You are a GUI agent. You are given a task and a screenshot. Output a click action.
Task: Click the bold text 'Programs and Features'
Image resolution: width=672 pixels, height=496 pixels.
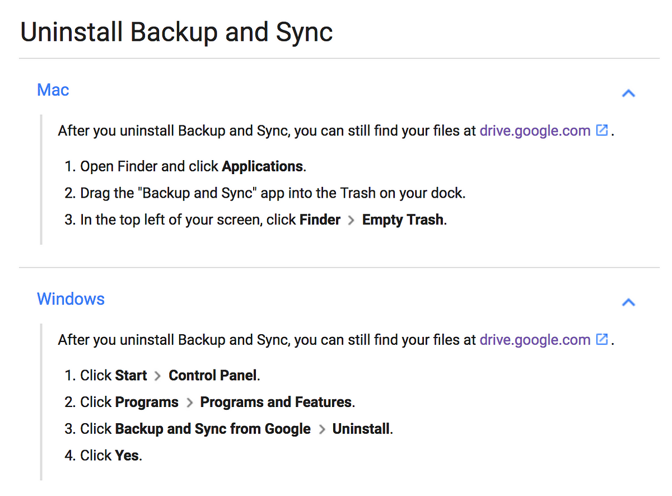point(276,402)
